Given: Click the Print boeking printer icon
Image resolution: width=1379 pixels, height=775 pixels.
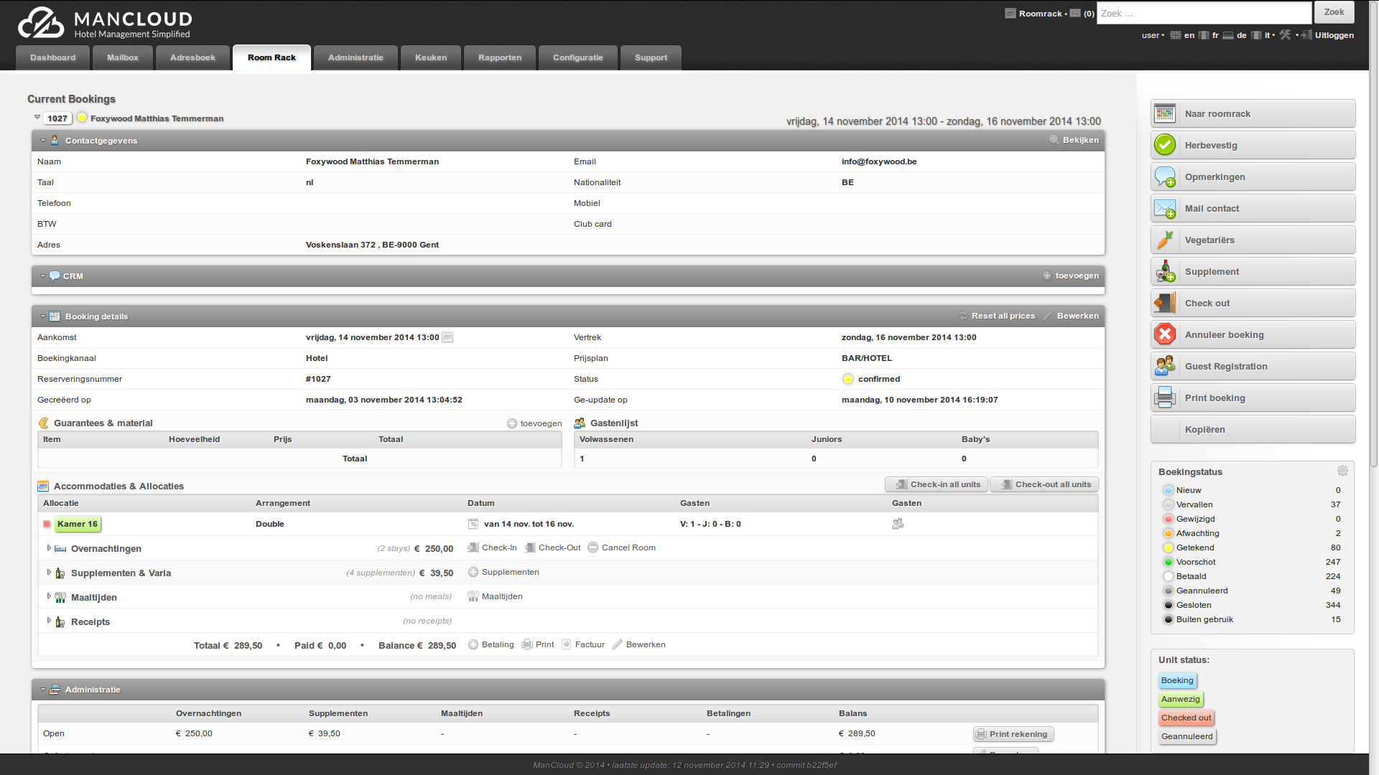Looking at the screenshot, I should click(x=1164, y=398).
